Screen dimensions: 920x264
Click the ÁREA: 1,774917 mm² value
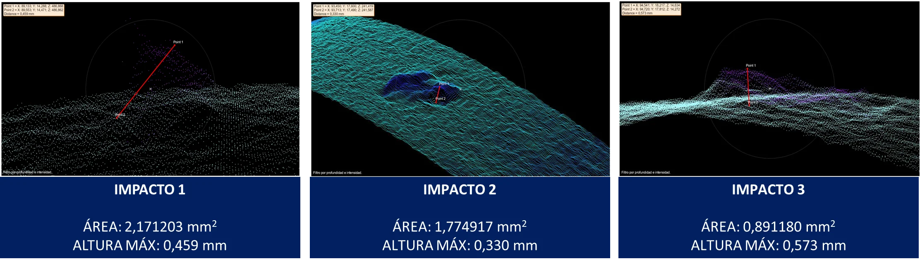coord(459,226)
